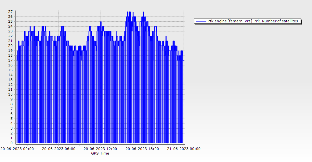Click the 20-06-2023 06:00 time axis label
The image size is (312, 162).
(59, 149)
